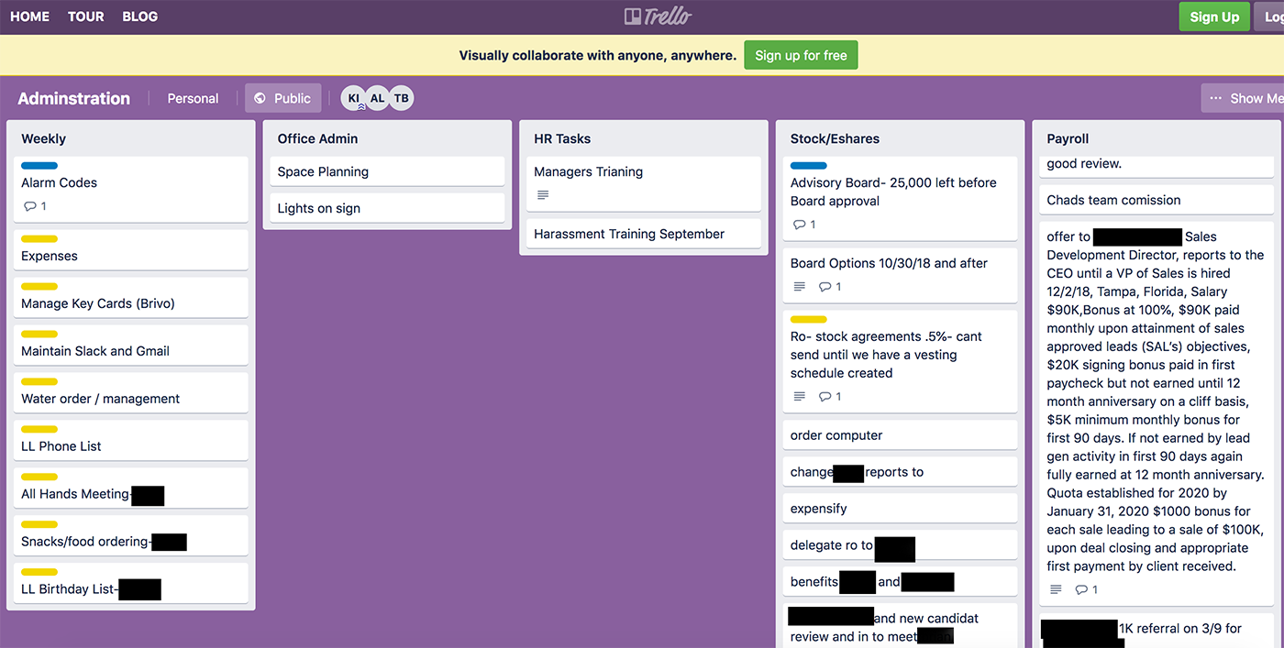Viewport: 1284px width, 648px height.
Task: Click description icon on Ro- stock agreements card
Action: (800, 397)
